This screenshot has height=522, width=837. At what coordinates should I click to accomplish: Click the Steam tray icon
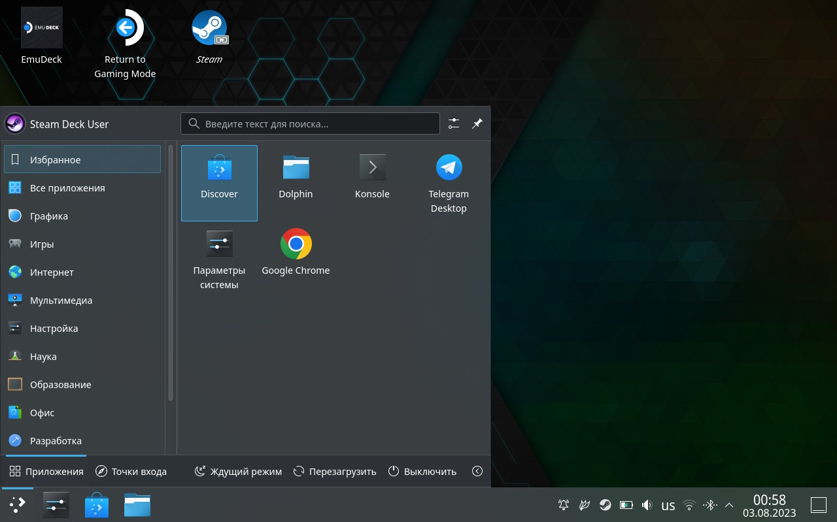[x=606, y=505]
